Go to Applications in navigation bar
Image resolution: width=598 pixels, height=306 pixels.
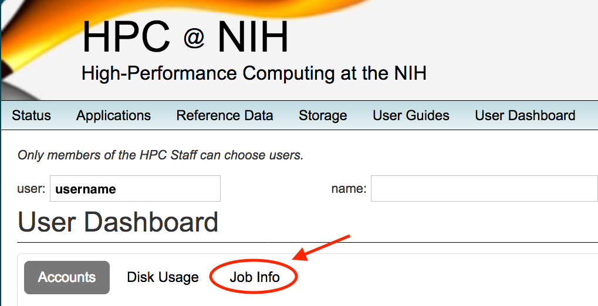113,115
